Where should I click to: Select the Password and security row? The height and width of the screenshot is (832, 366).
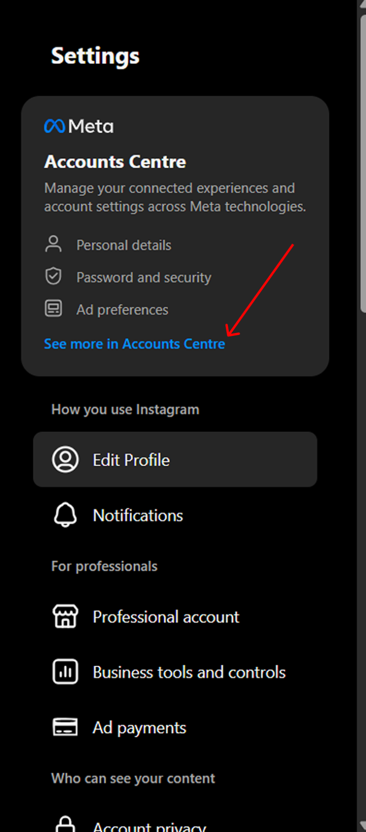click(143, 276)
